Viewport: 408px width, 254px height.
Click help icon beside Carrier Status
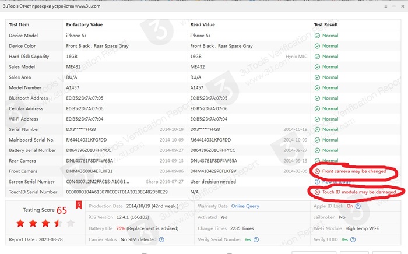pos(161,239)
